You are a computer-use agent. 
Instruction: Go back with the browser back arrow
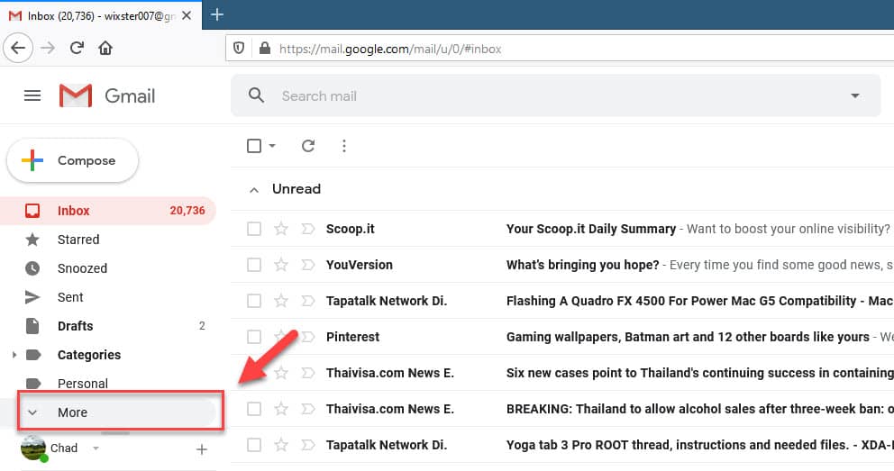click(18, 48)
